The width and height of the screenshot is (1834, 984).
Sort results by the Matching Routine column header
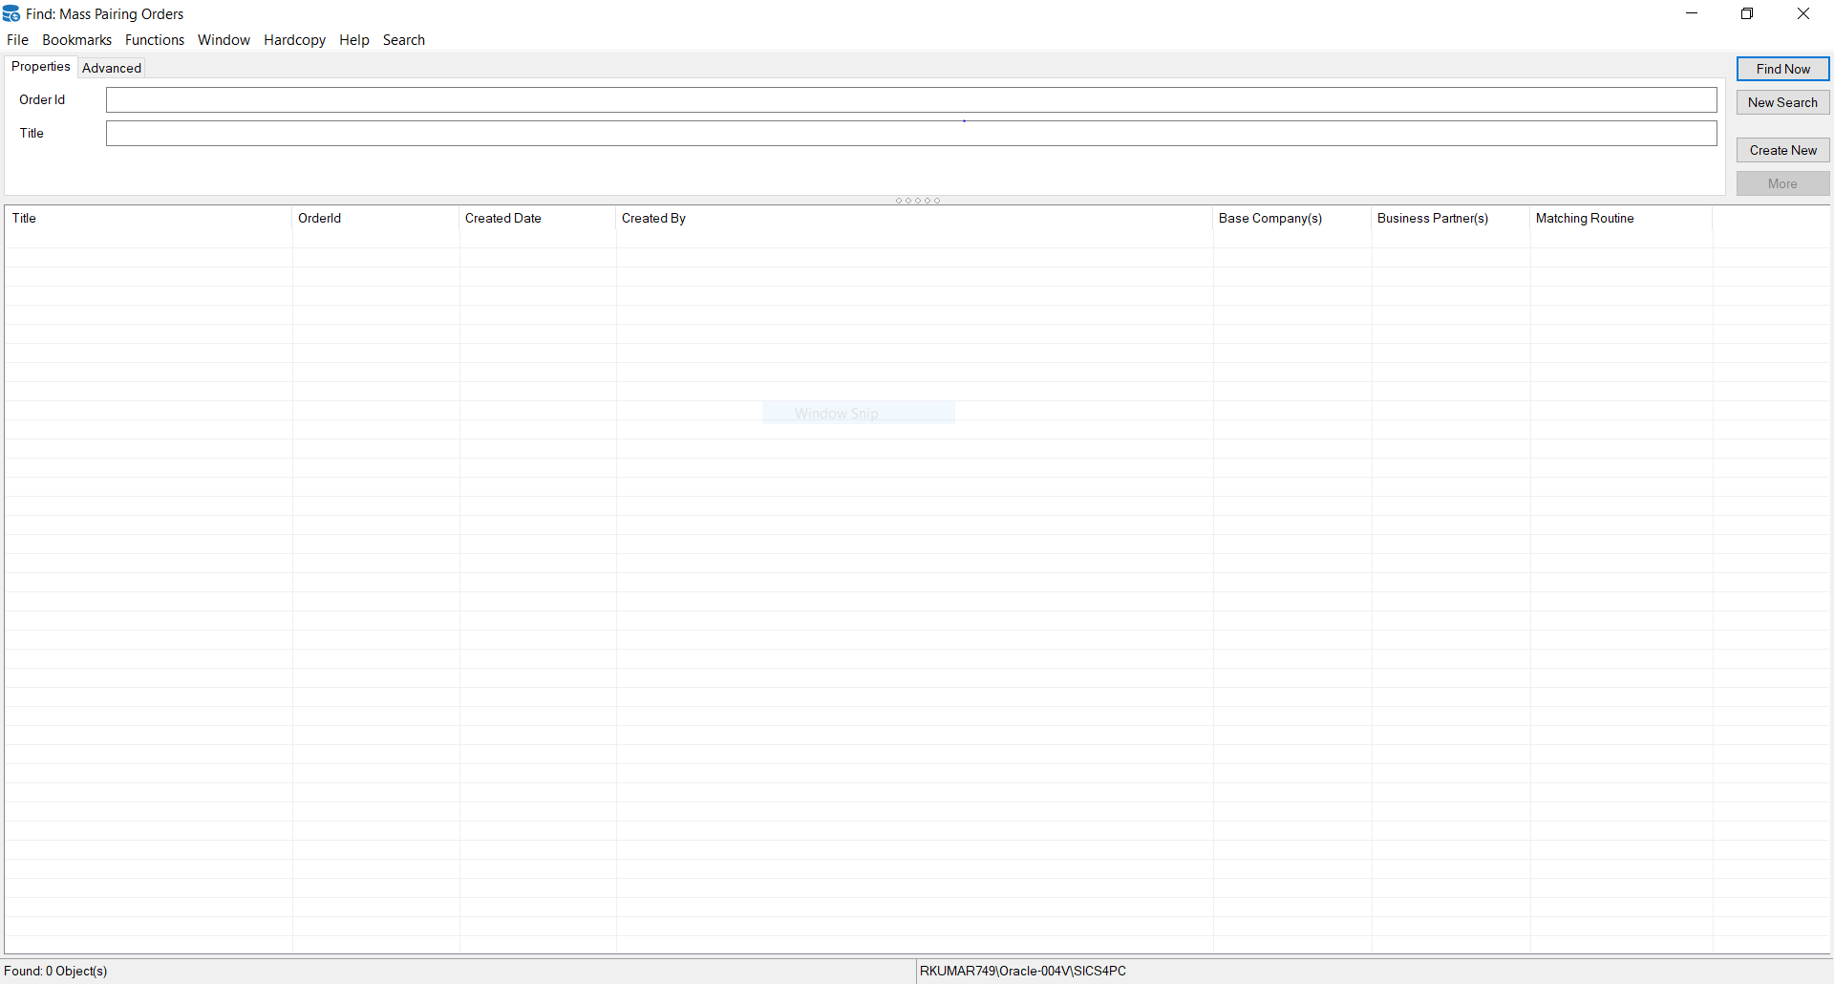(1584, 218)
